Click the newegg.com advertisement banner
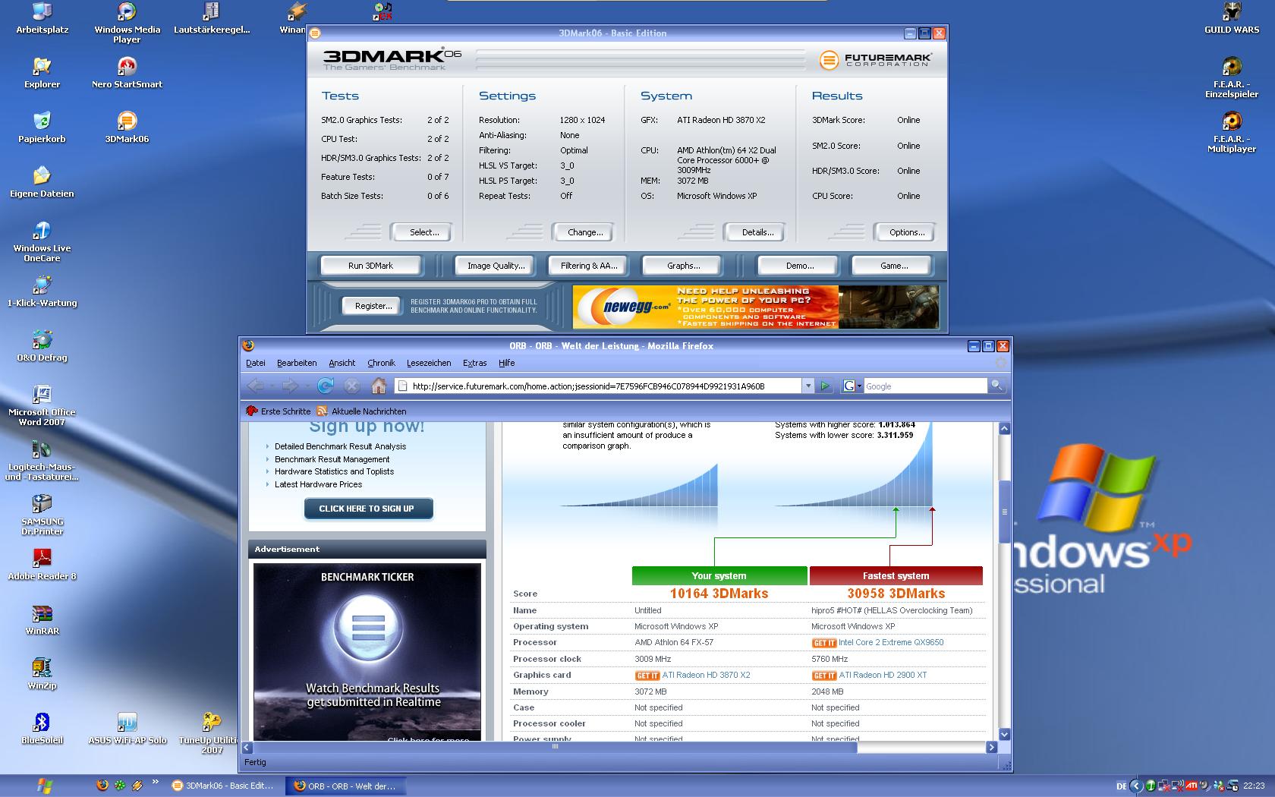This screenshot has width=1275, height=797. coord(756,307)
